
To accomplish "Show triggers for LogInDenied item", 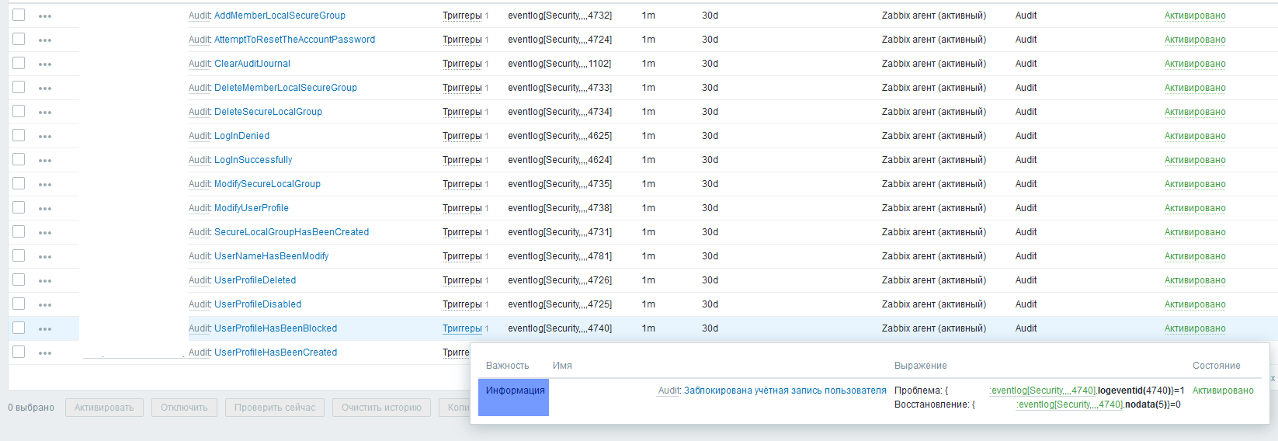I will click(462, 136).
